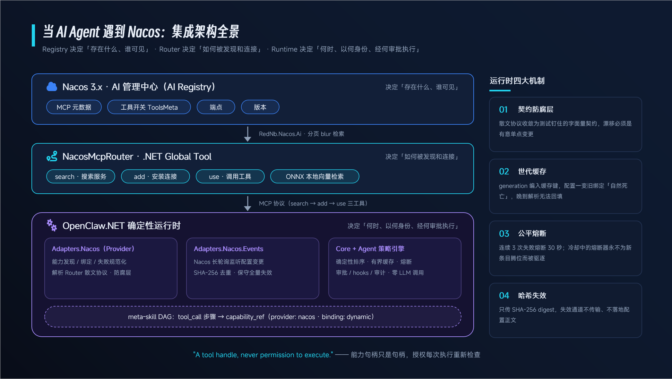Image resolution: width=672 pixels, height=379 pixels.
Task: Click the 解析 Router 散文协议 · 防腐层 line
Action: (x=91, y=273)
